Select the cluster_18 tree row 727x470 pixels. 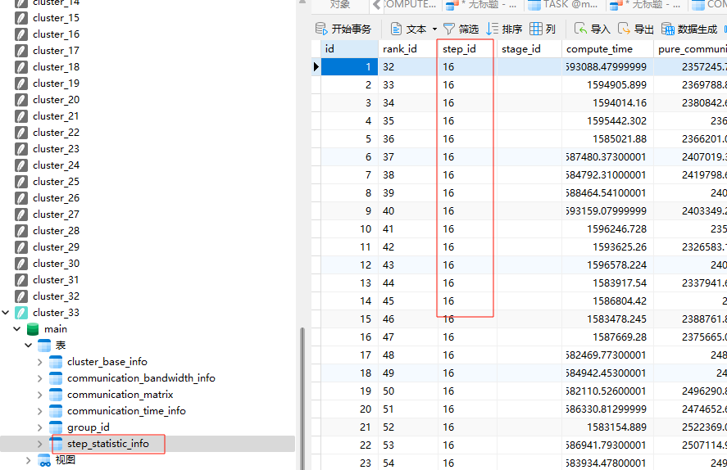coord(148,67)
